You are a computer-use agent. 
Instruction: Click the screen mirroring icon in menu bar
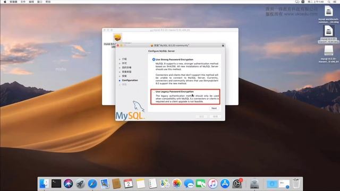pyautogui.click(x=297, y=2)
